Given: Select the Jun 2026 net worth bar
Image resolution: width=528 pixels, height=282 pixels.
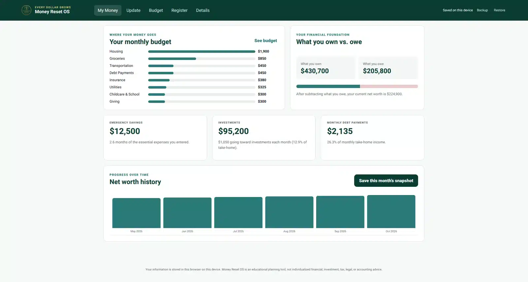Looking at the screenshot, I should coord(187,213).
